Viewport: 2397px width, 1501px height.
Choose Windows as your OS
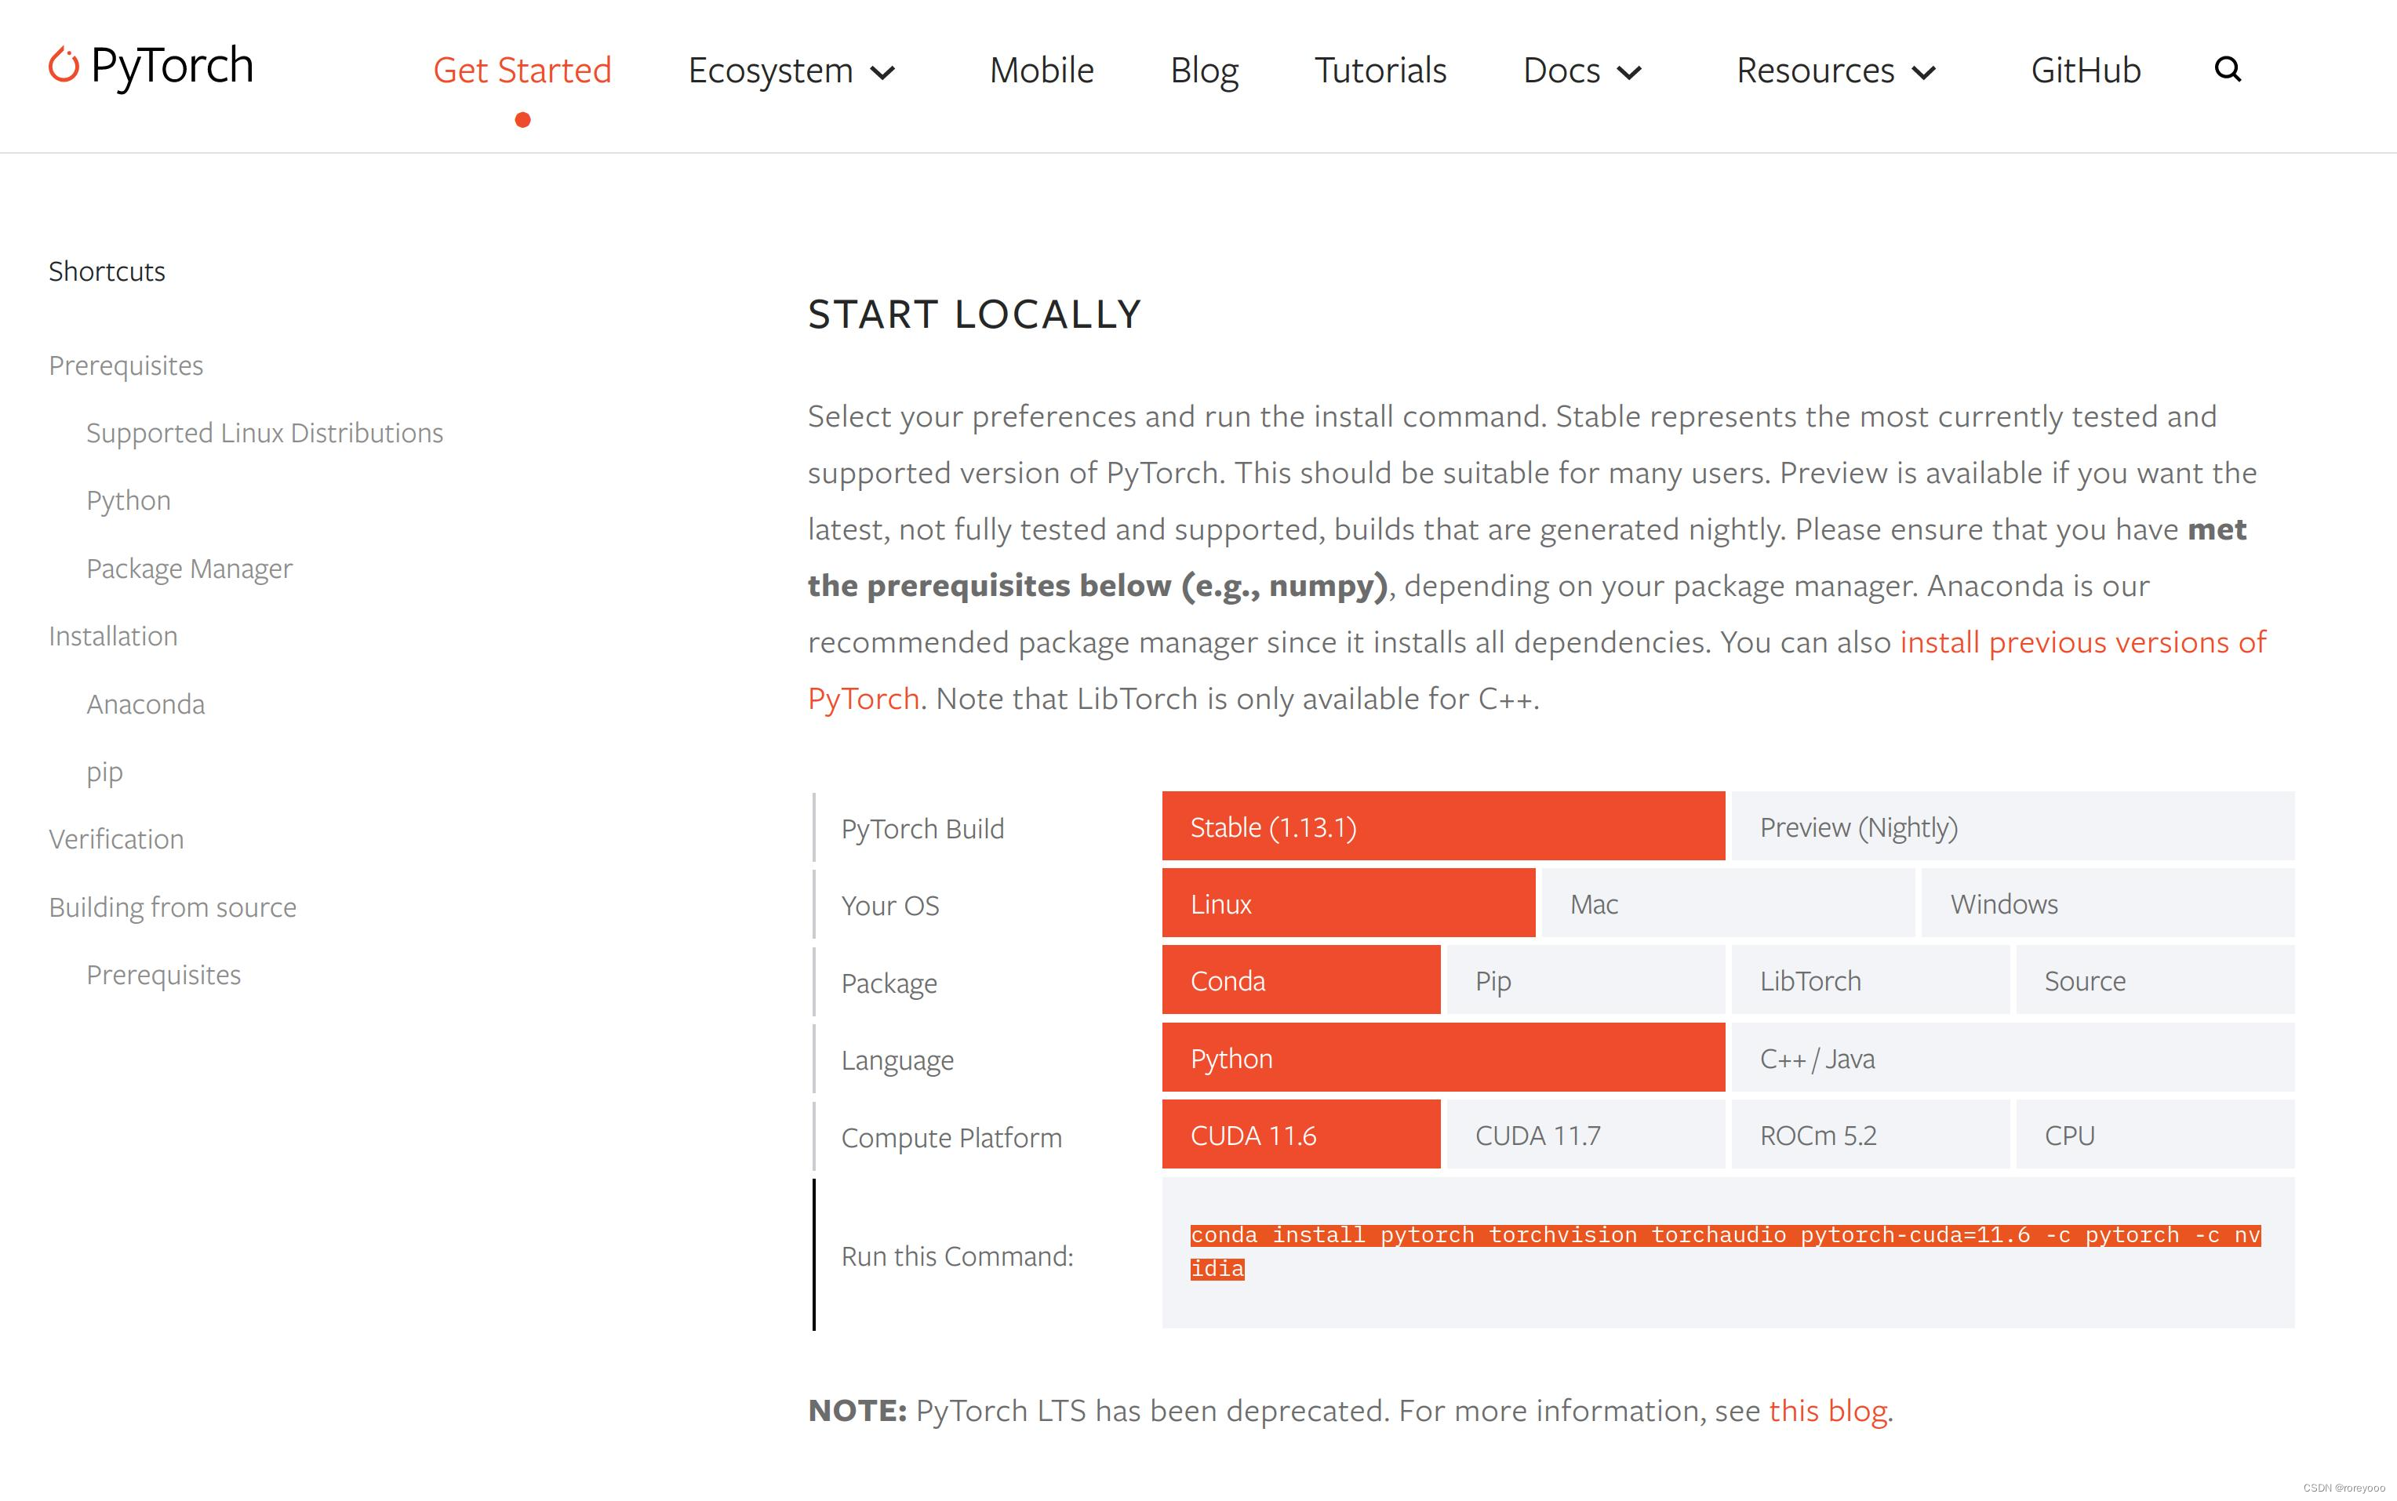(2107, 903)
